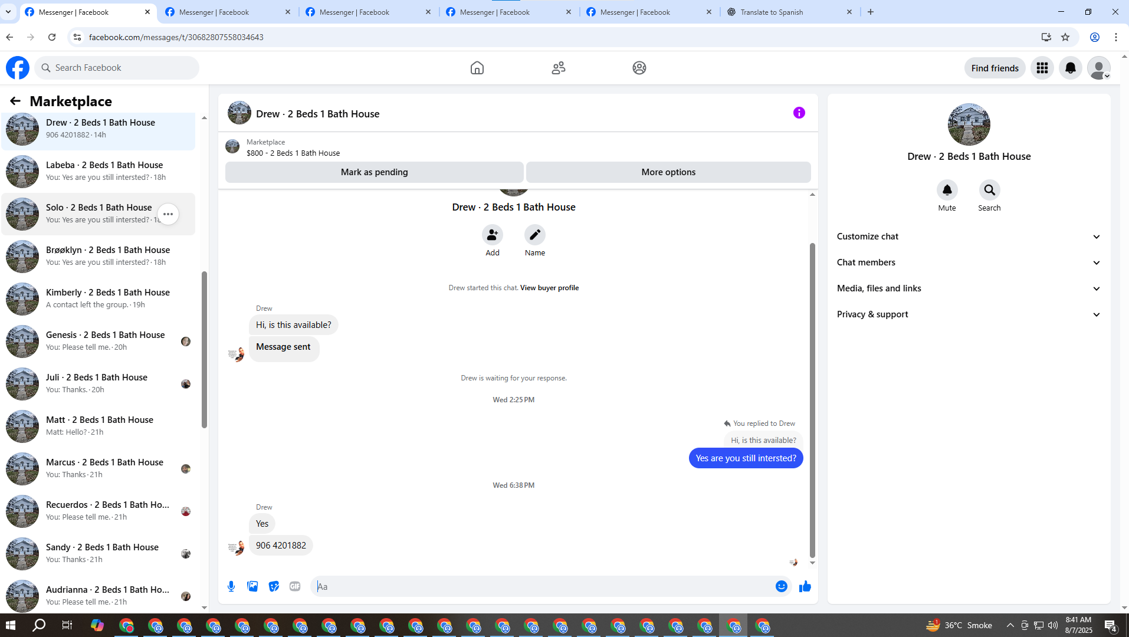Open the Friends icon in top navigation

click(x=559, y=68)
